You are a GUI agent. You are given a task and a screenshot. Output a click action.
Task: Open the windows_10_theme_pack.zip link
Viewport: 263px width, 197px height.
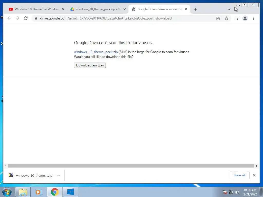96,52
